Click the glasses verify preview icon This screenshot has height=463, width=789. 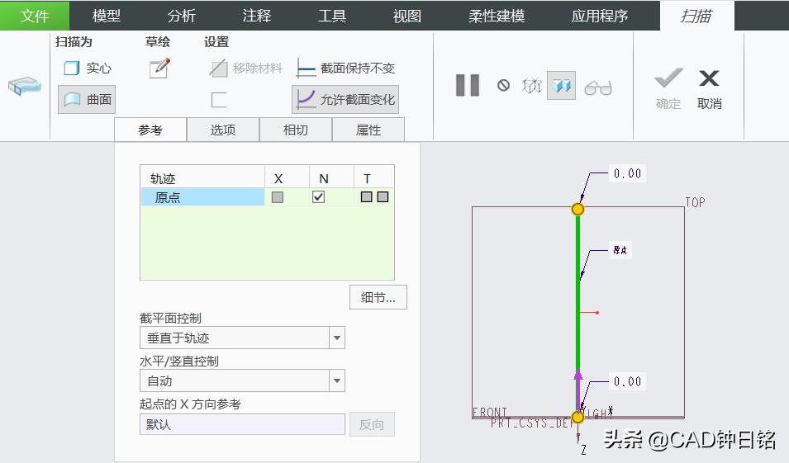click(598, 88)
